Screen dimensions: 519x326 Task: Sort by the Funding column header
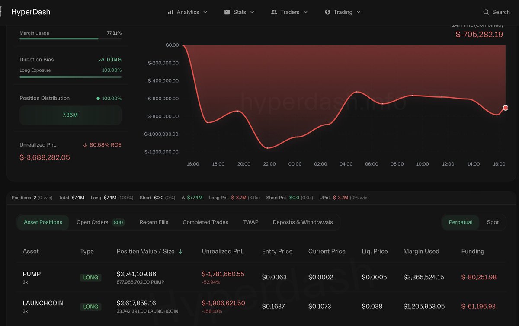(x=473, y=251)
